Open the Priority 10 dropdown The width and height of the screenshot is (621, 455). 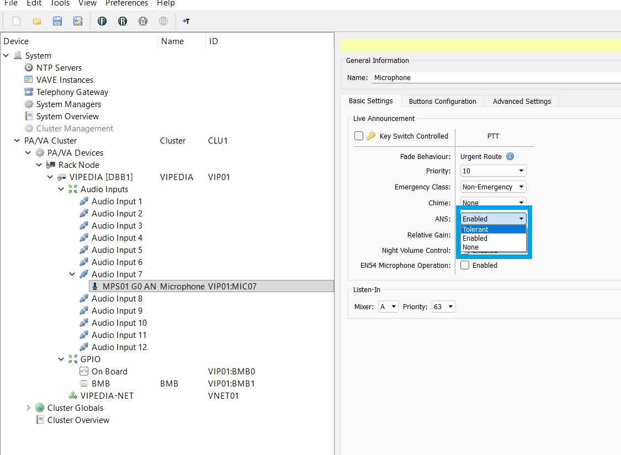tap(493, 171)
